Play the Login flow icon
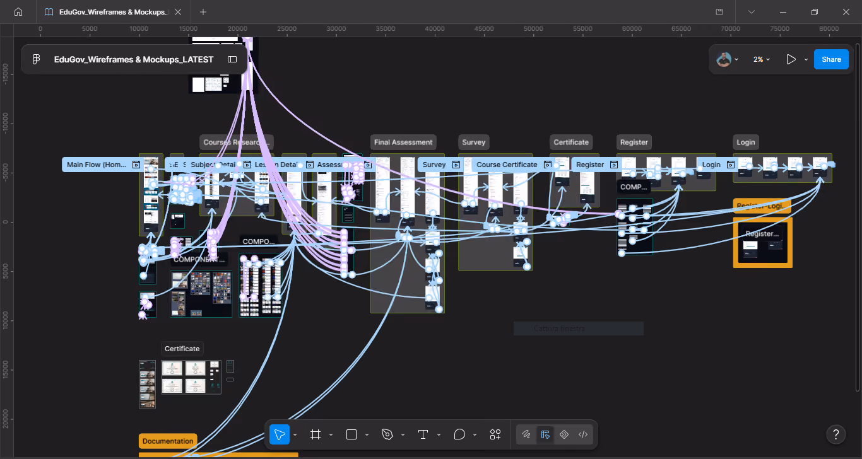Image resolution: width=862 pixels, height=459 pixels. tap(731, 165)
